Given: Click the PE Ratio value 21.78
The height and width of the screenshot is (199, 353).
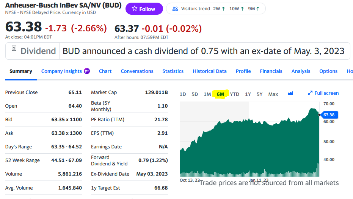Looking at the screenshot, I should click(x=161, y=119).
